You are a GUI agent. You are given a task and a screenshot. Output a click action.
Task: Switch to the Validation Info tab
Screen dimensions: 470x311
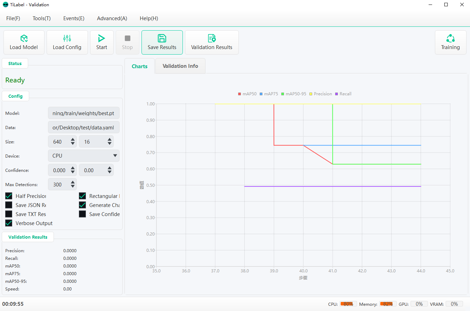tap(180, 66)
